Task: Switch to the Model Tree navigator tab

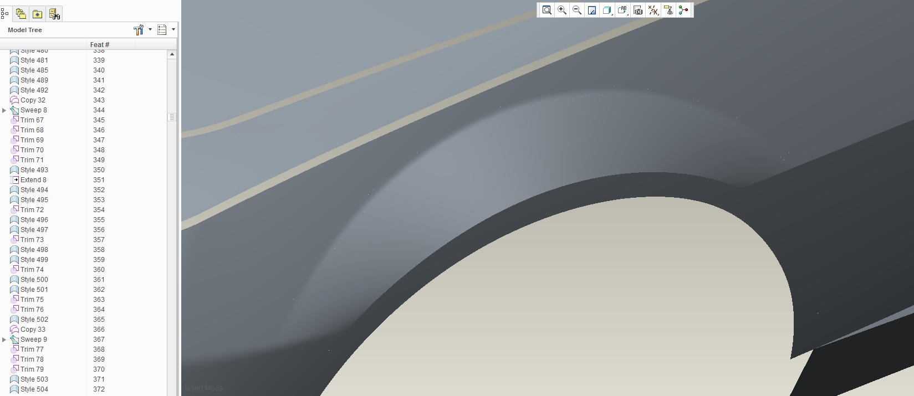Action: point(4,14)
